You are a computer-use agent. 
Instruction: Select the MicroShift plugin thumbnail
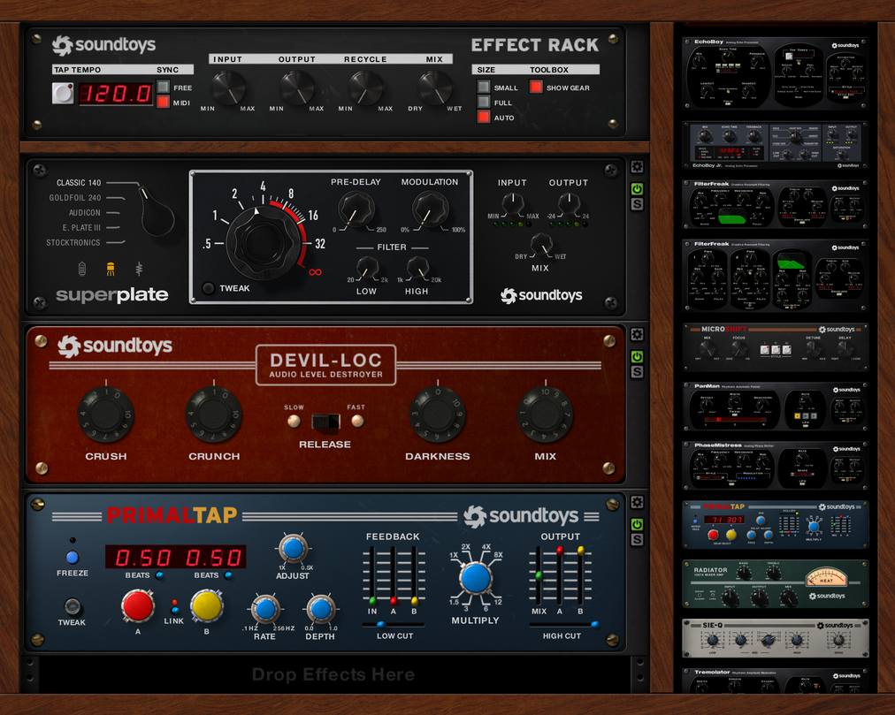coord(775,347)
